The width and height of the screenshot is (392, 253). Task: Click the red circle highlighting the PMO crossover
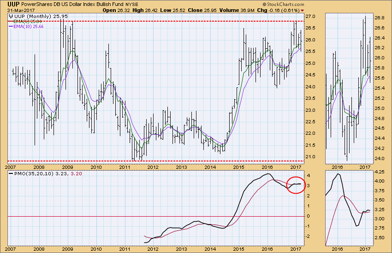pyautogui.click(x=296, y=184)
